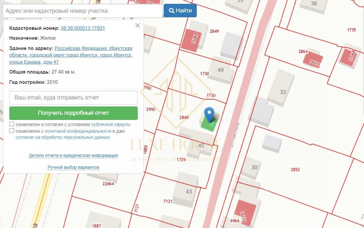Open согласие на обработку персональных данных link
The height and width of the screenshot is (228, 364).
[x=63, y=137]
